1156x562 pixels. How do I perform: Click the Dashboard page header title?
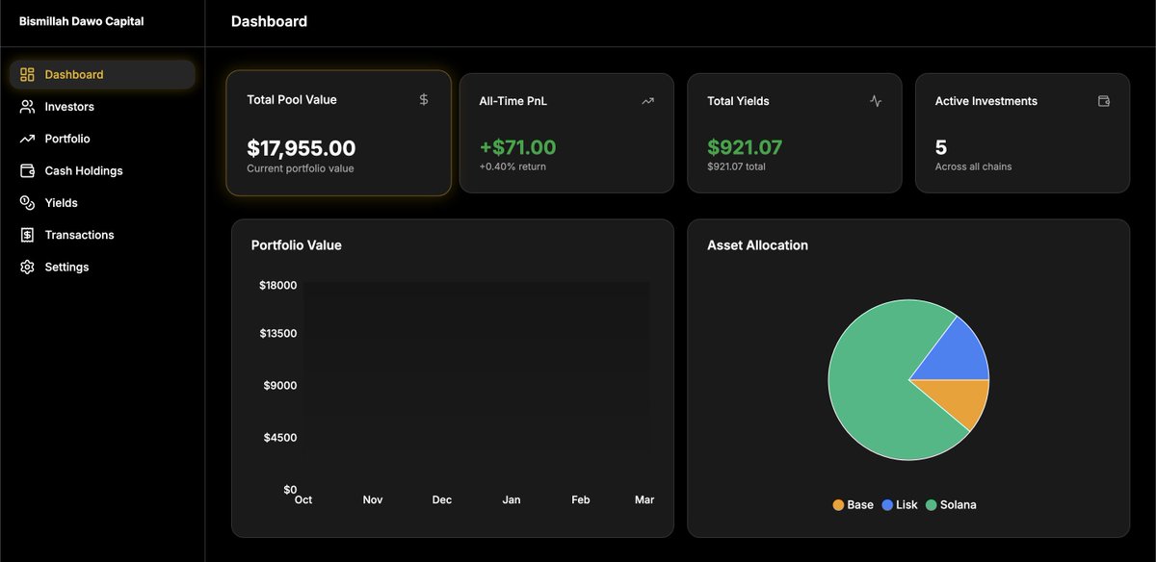tap(270, 21)
